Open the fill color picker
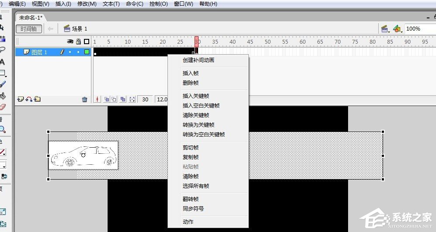The image size is (436, 232). pos(3,164)
